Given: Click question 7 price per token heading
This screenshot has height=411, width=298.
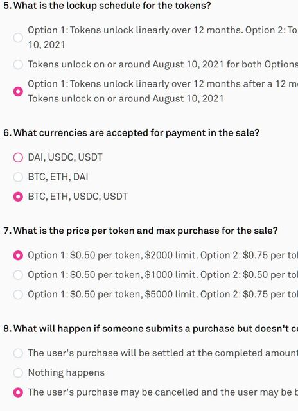Looking at the screenshot, I should pos(141,231).
